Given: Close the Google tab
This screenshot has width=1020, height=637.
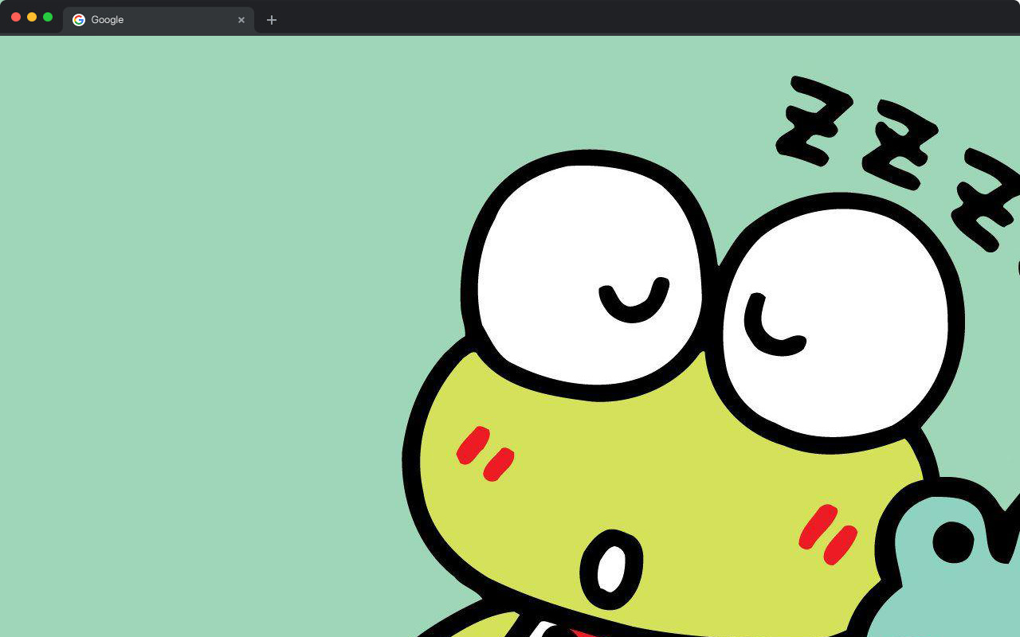Looking at the screenshot, I should pos(241,20).
